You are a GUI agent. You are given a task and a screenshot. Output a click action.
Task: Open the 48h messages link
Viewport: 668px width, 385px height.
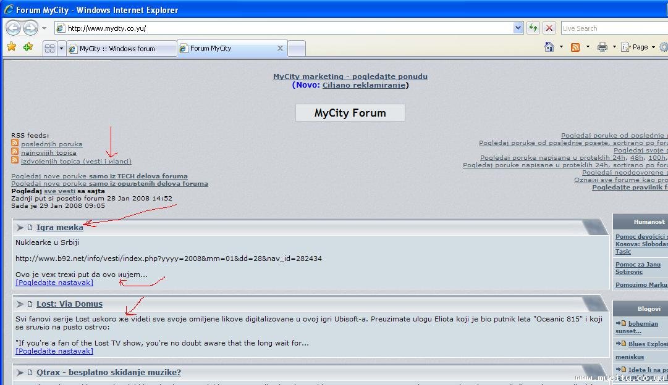coord(637,158)
